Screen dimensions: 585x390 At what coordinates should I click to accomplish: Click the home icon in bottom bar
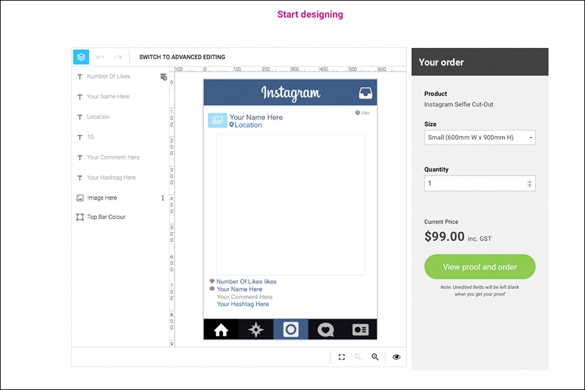click(x=221, y=330)
